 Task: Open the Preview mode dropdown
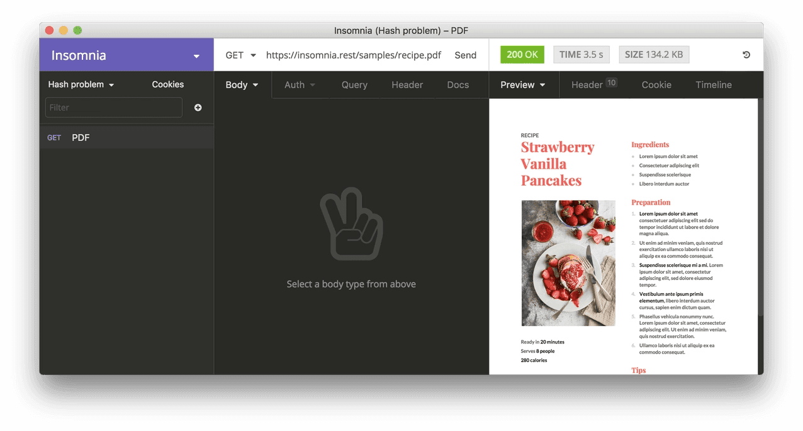[x=522, y=85]
